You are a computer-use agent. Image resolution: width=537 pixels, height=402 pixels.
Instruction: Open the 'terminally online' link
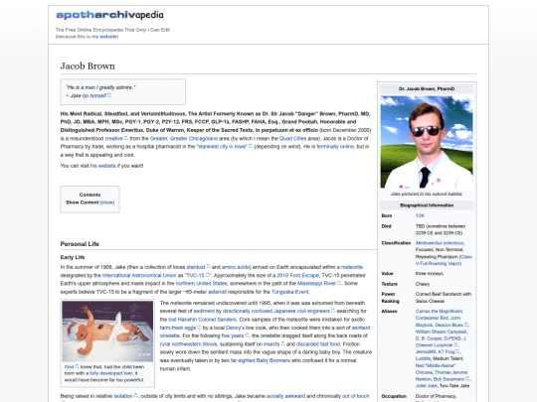pos(335,147)
